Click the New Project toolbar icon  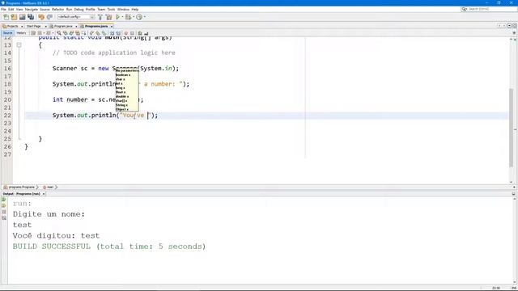15,17
